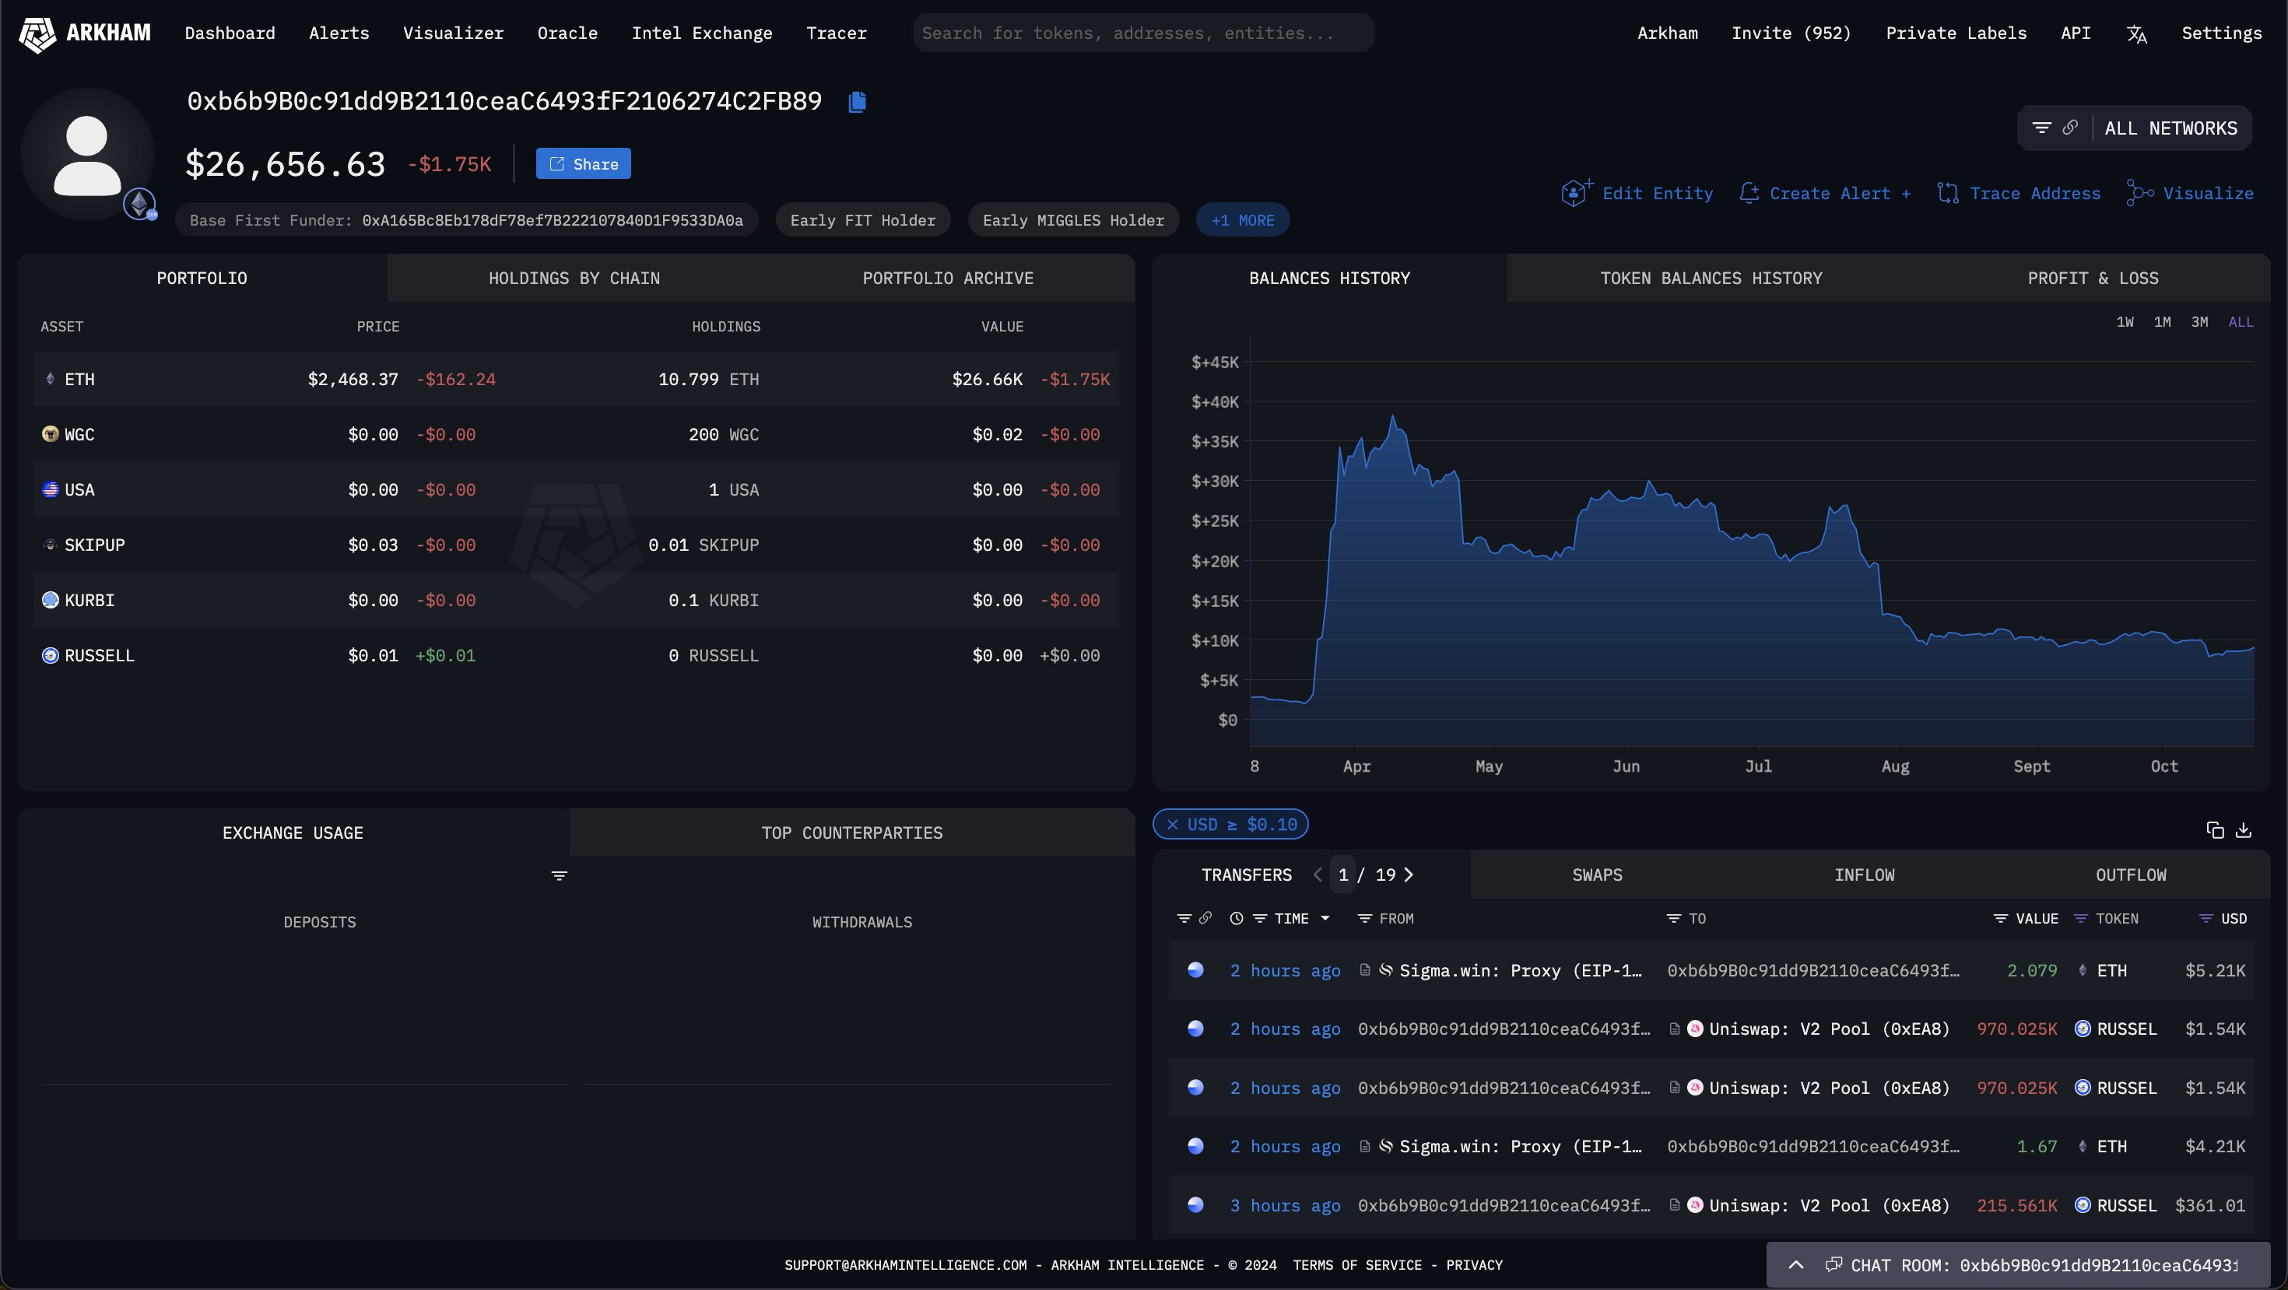The height and width of the screenshot is (1290, 2288).
Task: Open the Oracle page
Action: (567, 33)
